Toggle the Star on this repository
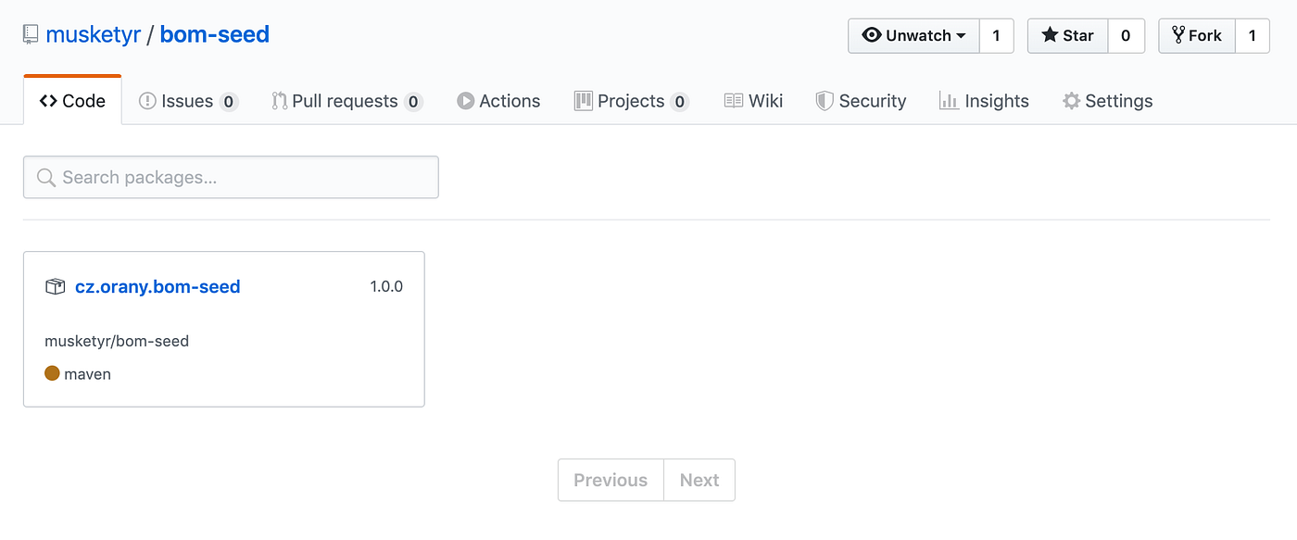The image size is (1297, 540). pos(1067,35)
